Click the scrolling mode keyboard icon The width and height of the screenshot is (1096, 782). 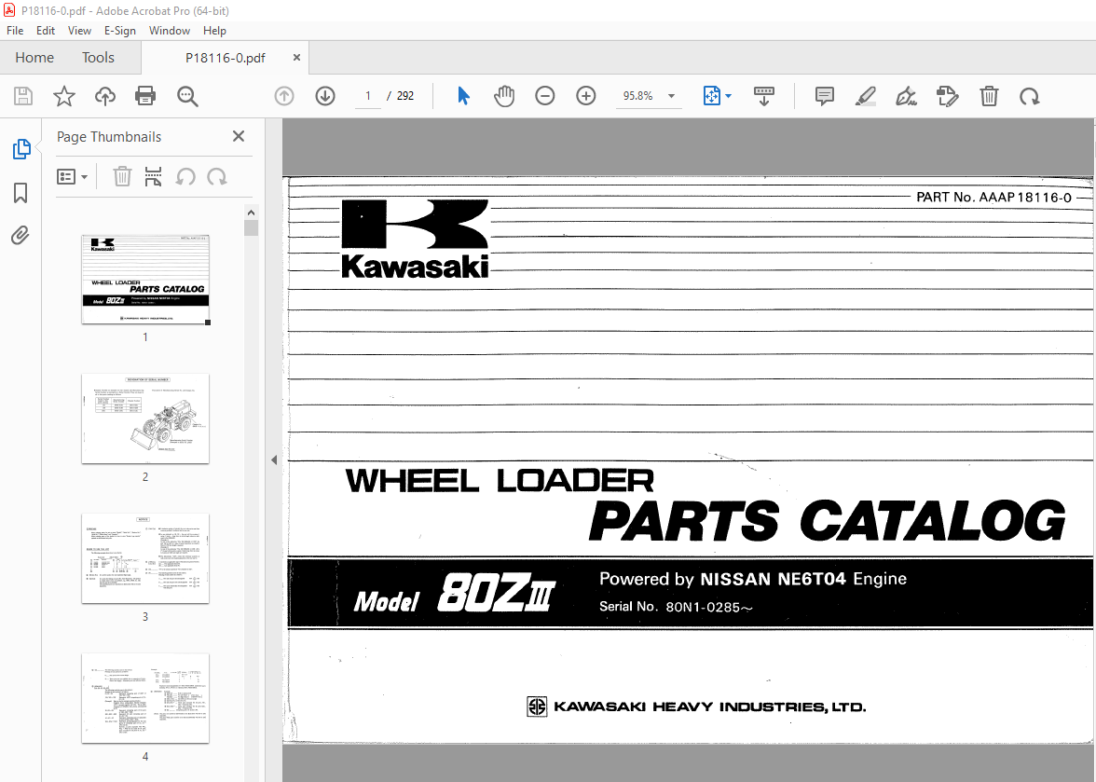pos(763,96)
